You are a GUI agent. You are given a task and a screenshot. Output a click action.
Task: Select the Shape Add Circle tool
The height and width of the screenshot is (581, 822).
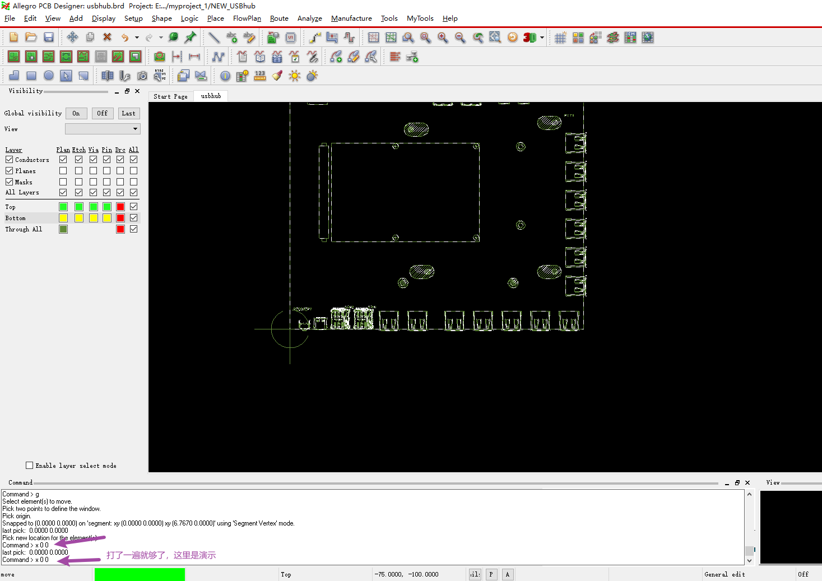point(49,76)
